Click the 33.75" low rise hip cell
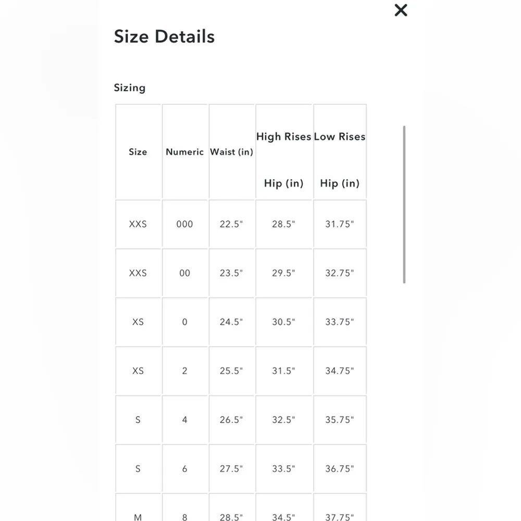 click(340, 322)
